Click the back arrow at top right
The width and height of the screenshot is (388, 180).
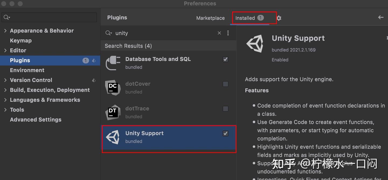[x=381, y=17]
